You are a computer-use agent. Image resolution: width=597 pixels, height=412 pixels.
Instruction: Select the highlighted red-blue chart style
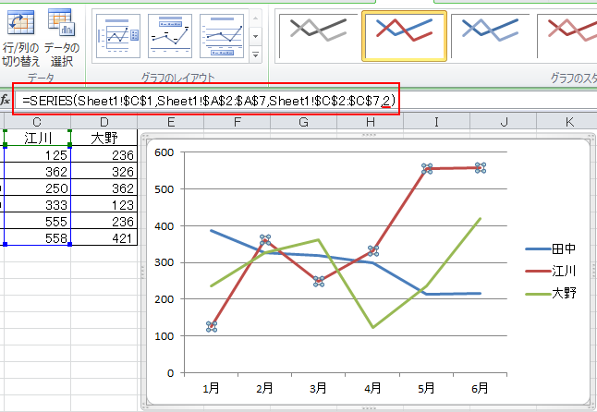(404, 35)
